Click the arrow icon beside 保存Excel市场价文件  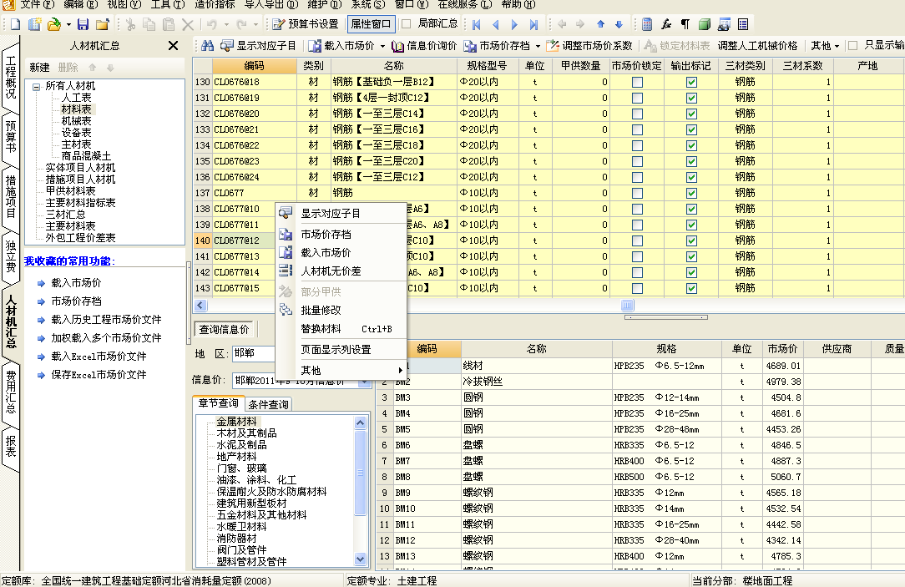pyautogui.click(x=41, y=375)
